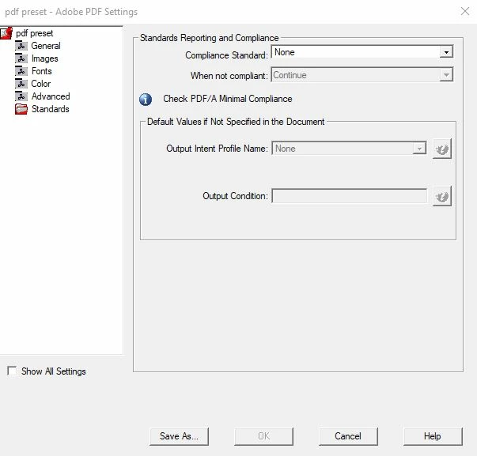Open the Images settings panel
The image size is (477, 456).
tap(45, 58)
